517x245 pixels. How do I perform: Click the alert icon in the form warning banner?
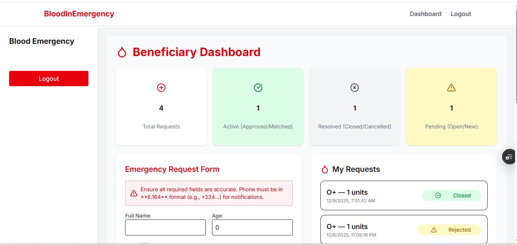(x=134, y=193)
